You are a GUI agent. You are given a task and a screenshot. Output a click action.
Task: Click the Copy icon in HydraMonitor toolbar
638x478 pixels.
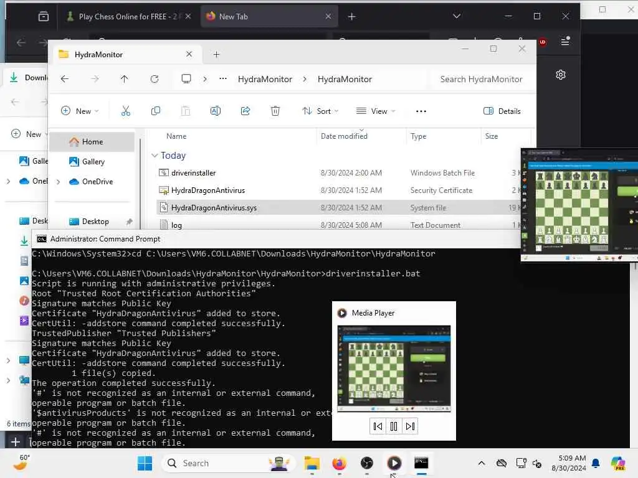tap(155, 111)
